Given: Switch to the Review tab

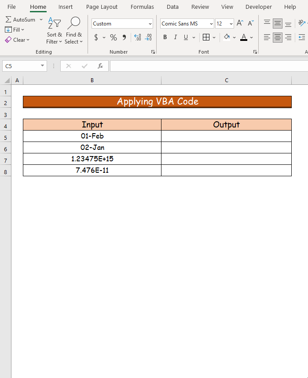Looking at the screenshot, I should pyautogui.click(x=200, y=7).
